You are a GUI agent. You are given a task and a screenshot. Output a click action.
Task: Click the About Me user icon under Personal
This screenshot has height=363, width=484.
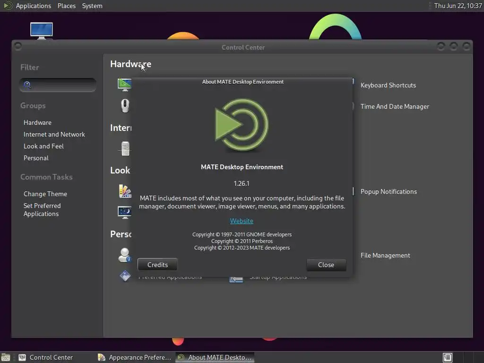click(125, 255)
